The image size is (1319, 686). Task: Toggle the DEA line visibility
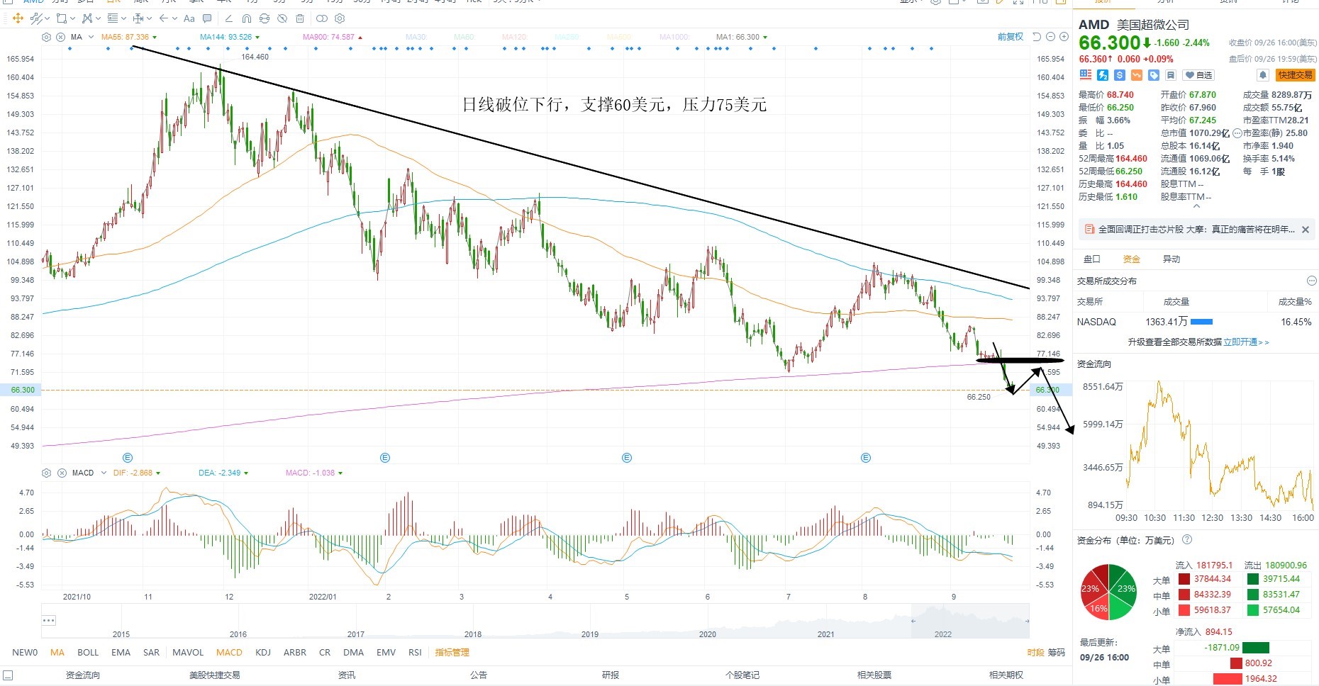pos(223,473)
